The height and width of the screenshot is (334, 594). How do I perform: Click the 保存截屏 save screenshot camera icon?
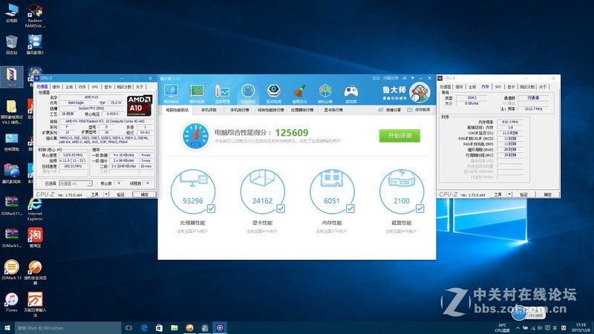410,110
